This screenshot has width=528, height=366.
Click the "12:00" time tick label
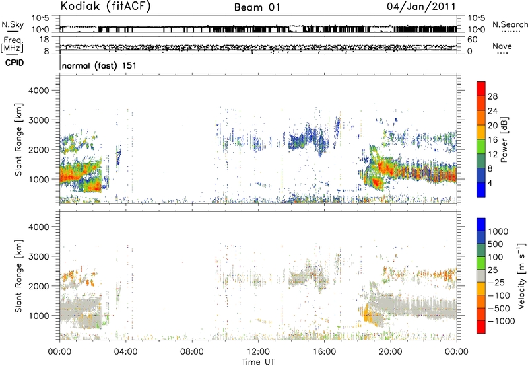(258, 352)
